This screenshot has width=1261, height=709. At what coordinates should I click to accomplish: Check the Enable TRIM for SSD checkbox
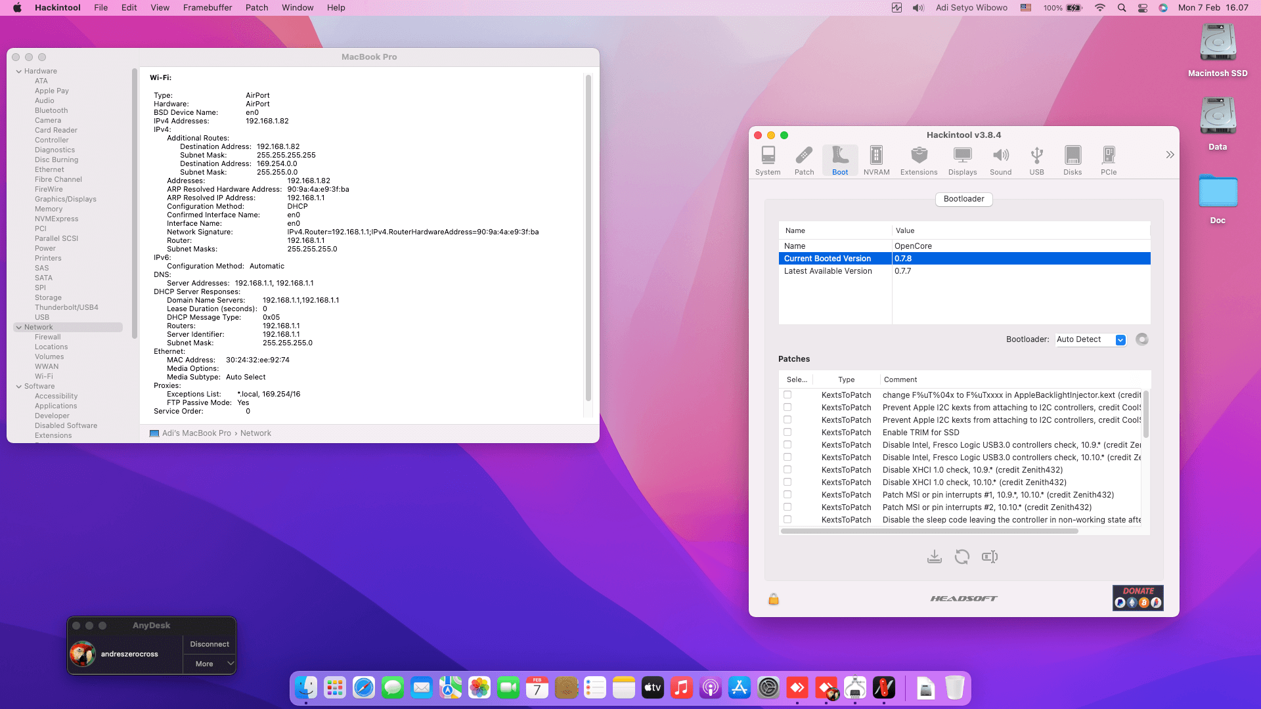pyautogui.click(x=787, y=432)
